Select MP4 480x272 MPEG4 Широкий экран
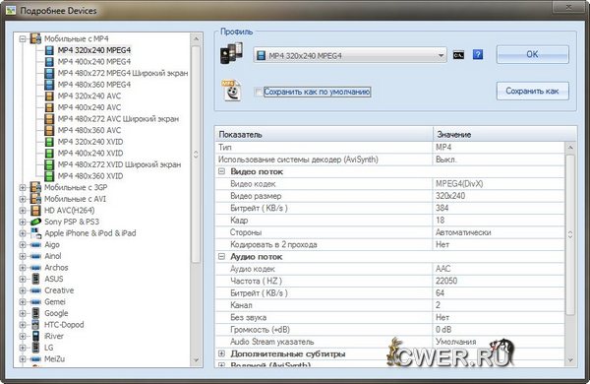This screenshot has width=590, height=384. pos(123,73)
